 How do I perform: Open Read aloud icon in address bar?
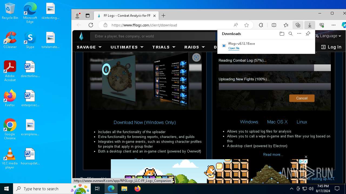pyautogui.click(x=236, y=25)
